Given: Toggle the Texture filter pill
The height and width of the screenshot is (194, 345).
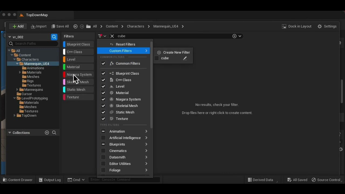Looking at the screenshot, I should point(78,97).
